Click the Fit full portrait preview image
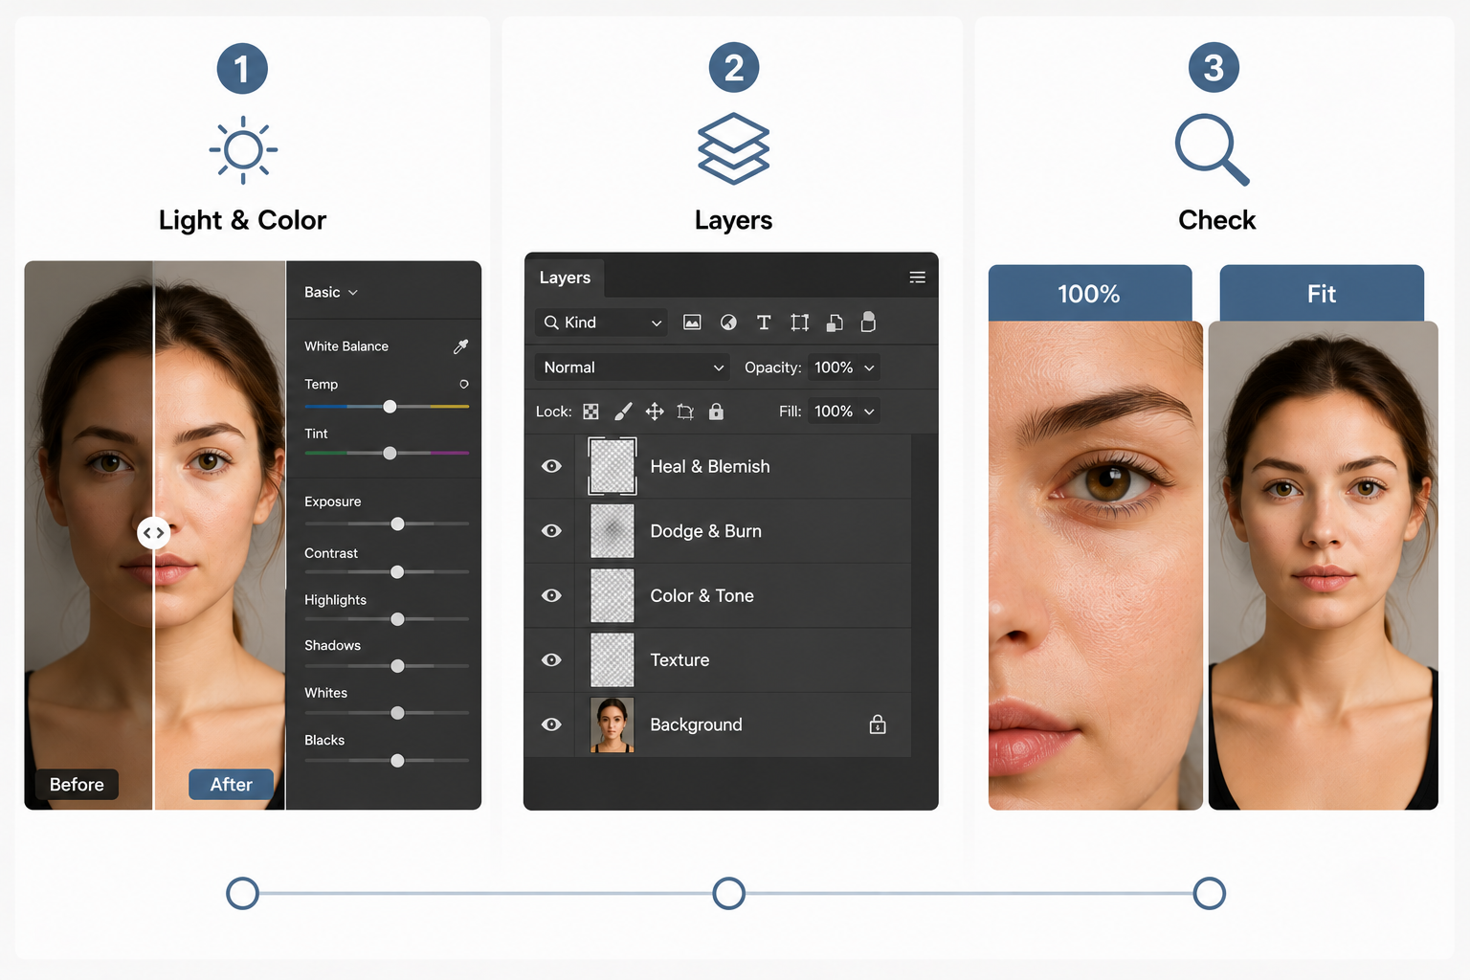The image size is (1470, 980). click(1324, 566)
